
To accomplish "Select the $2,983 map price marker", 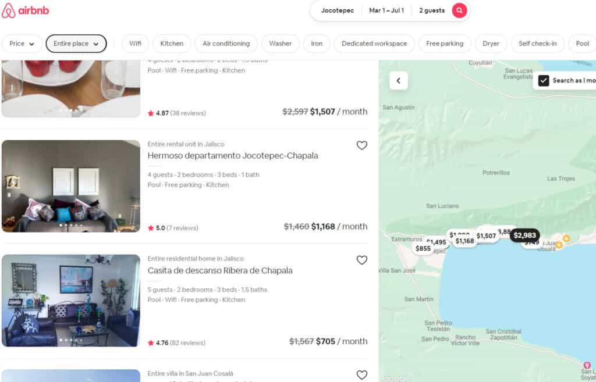I will click(524, 235).
